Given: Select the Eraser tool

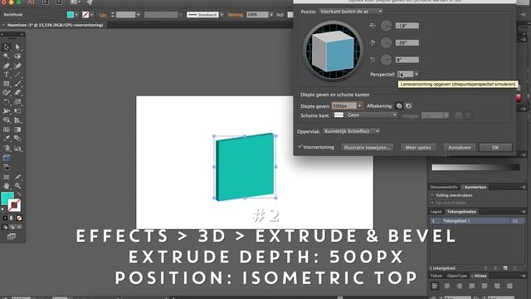Looking at the screenshot, I should point(17,92).
